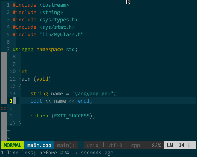Click the utf-8 encoding segment

115,145
